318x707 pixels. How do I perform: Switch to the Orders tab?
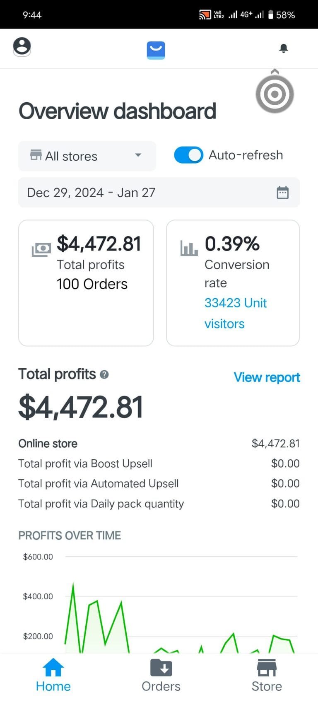(161, 675)
